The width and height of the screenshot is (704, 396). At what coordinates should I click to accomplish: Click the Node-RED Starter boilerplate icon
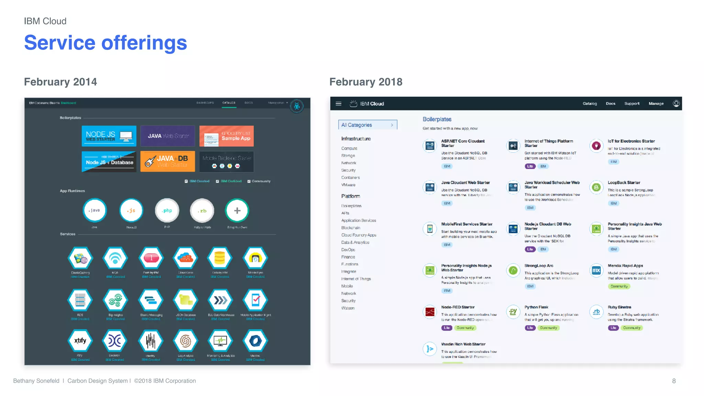pyautogui.click(x=430, y=312)
